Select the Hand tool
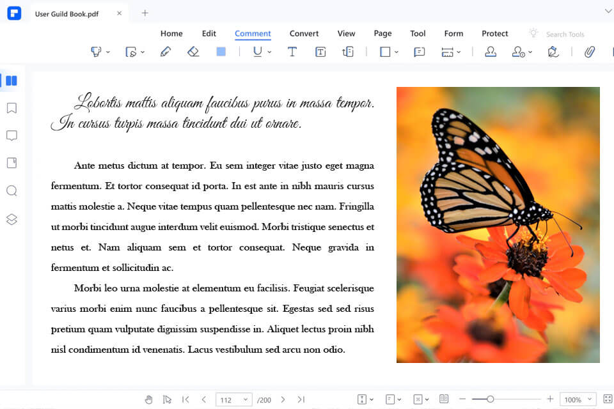The image size is (614, 409). 149,399
